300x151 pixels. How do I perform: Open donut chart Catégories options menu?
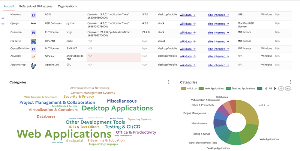coord(290,82)
